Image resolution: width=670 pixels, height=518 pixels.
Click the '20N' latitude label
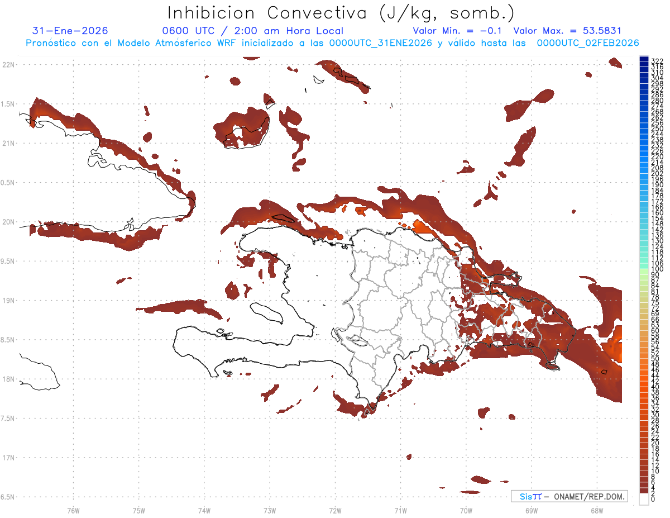[x=8, y=222]
